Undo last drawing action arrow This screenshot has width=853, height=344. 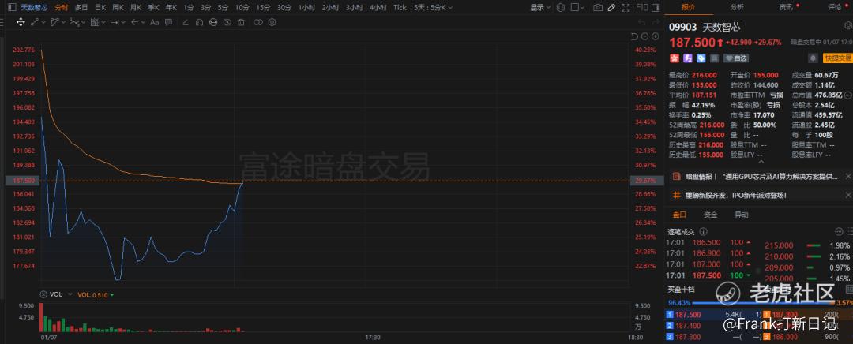642,22
